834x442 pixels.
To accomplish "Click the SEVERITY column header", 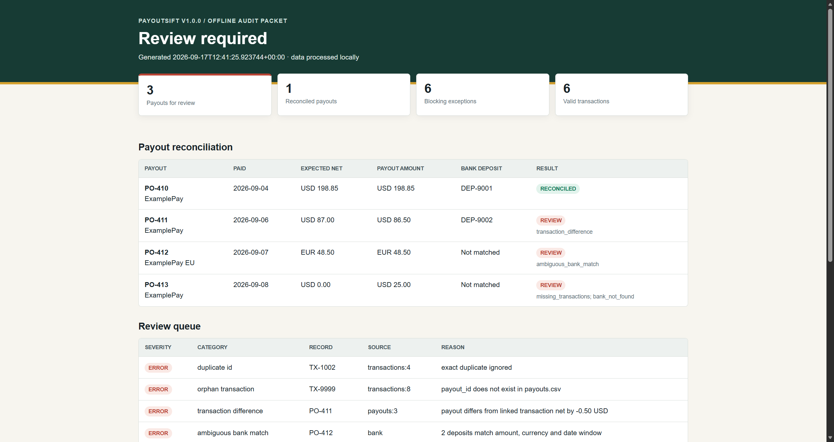I will (158, 347).
